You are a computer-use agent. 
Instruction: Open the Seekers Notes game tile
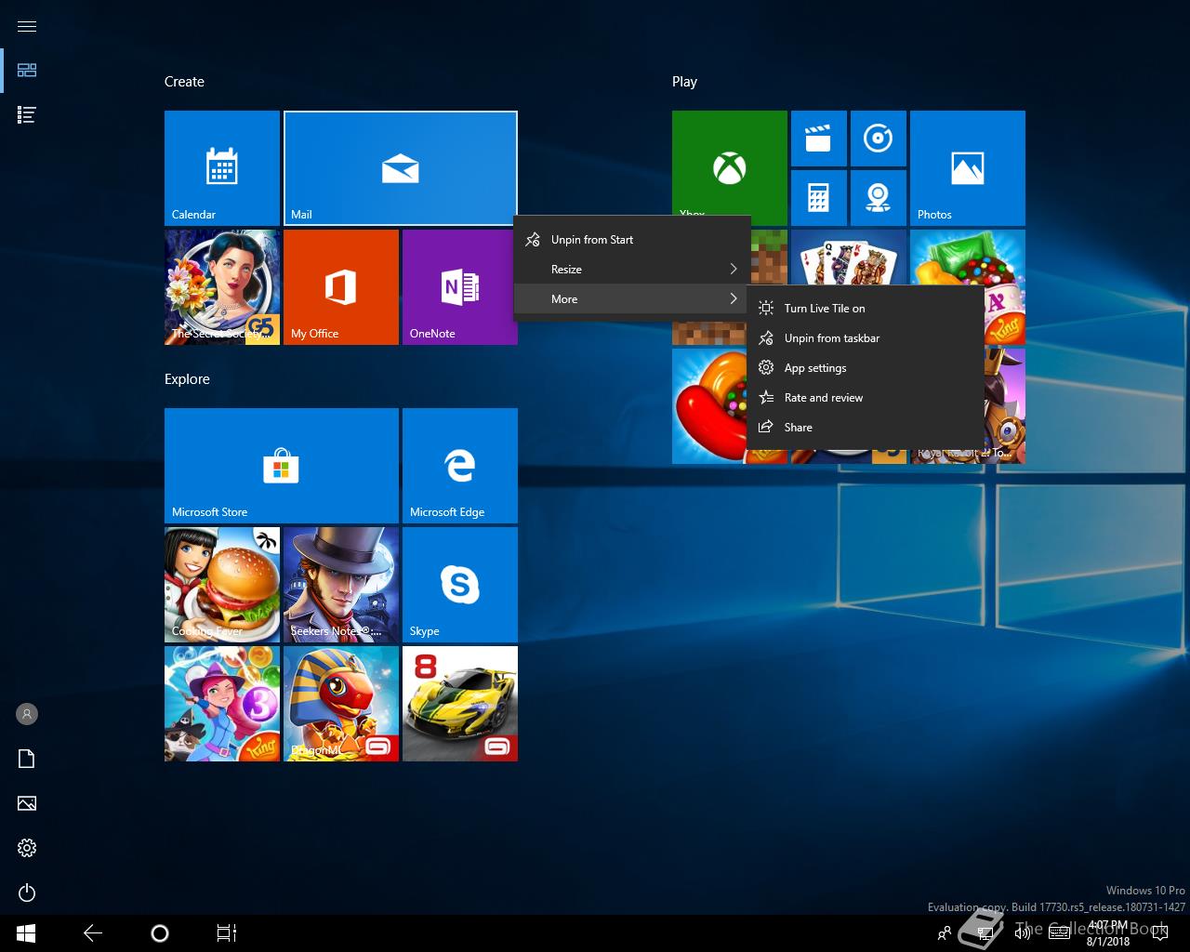click(x=341, y=585)
